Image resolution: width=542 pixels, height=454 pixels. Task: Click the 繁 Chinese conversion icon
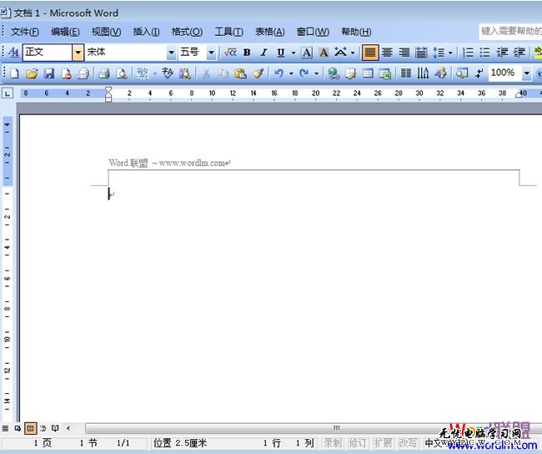click(143, 73)
